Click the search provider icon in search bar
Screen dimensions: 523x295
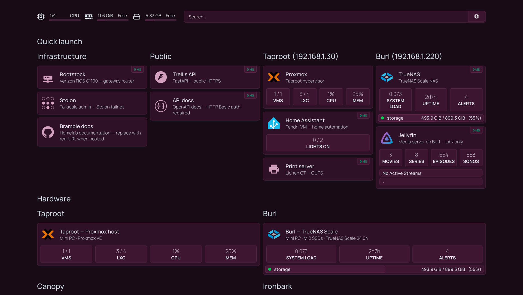[476, 17]
